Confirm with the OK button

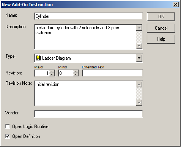pos(161,17)
